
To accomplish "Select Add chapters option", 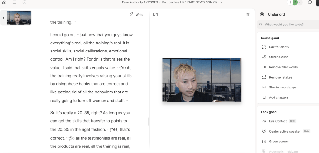I will (279, 97).
